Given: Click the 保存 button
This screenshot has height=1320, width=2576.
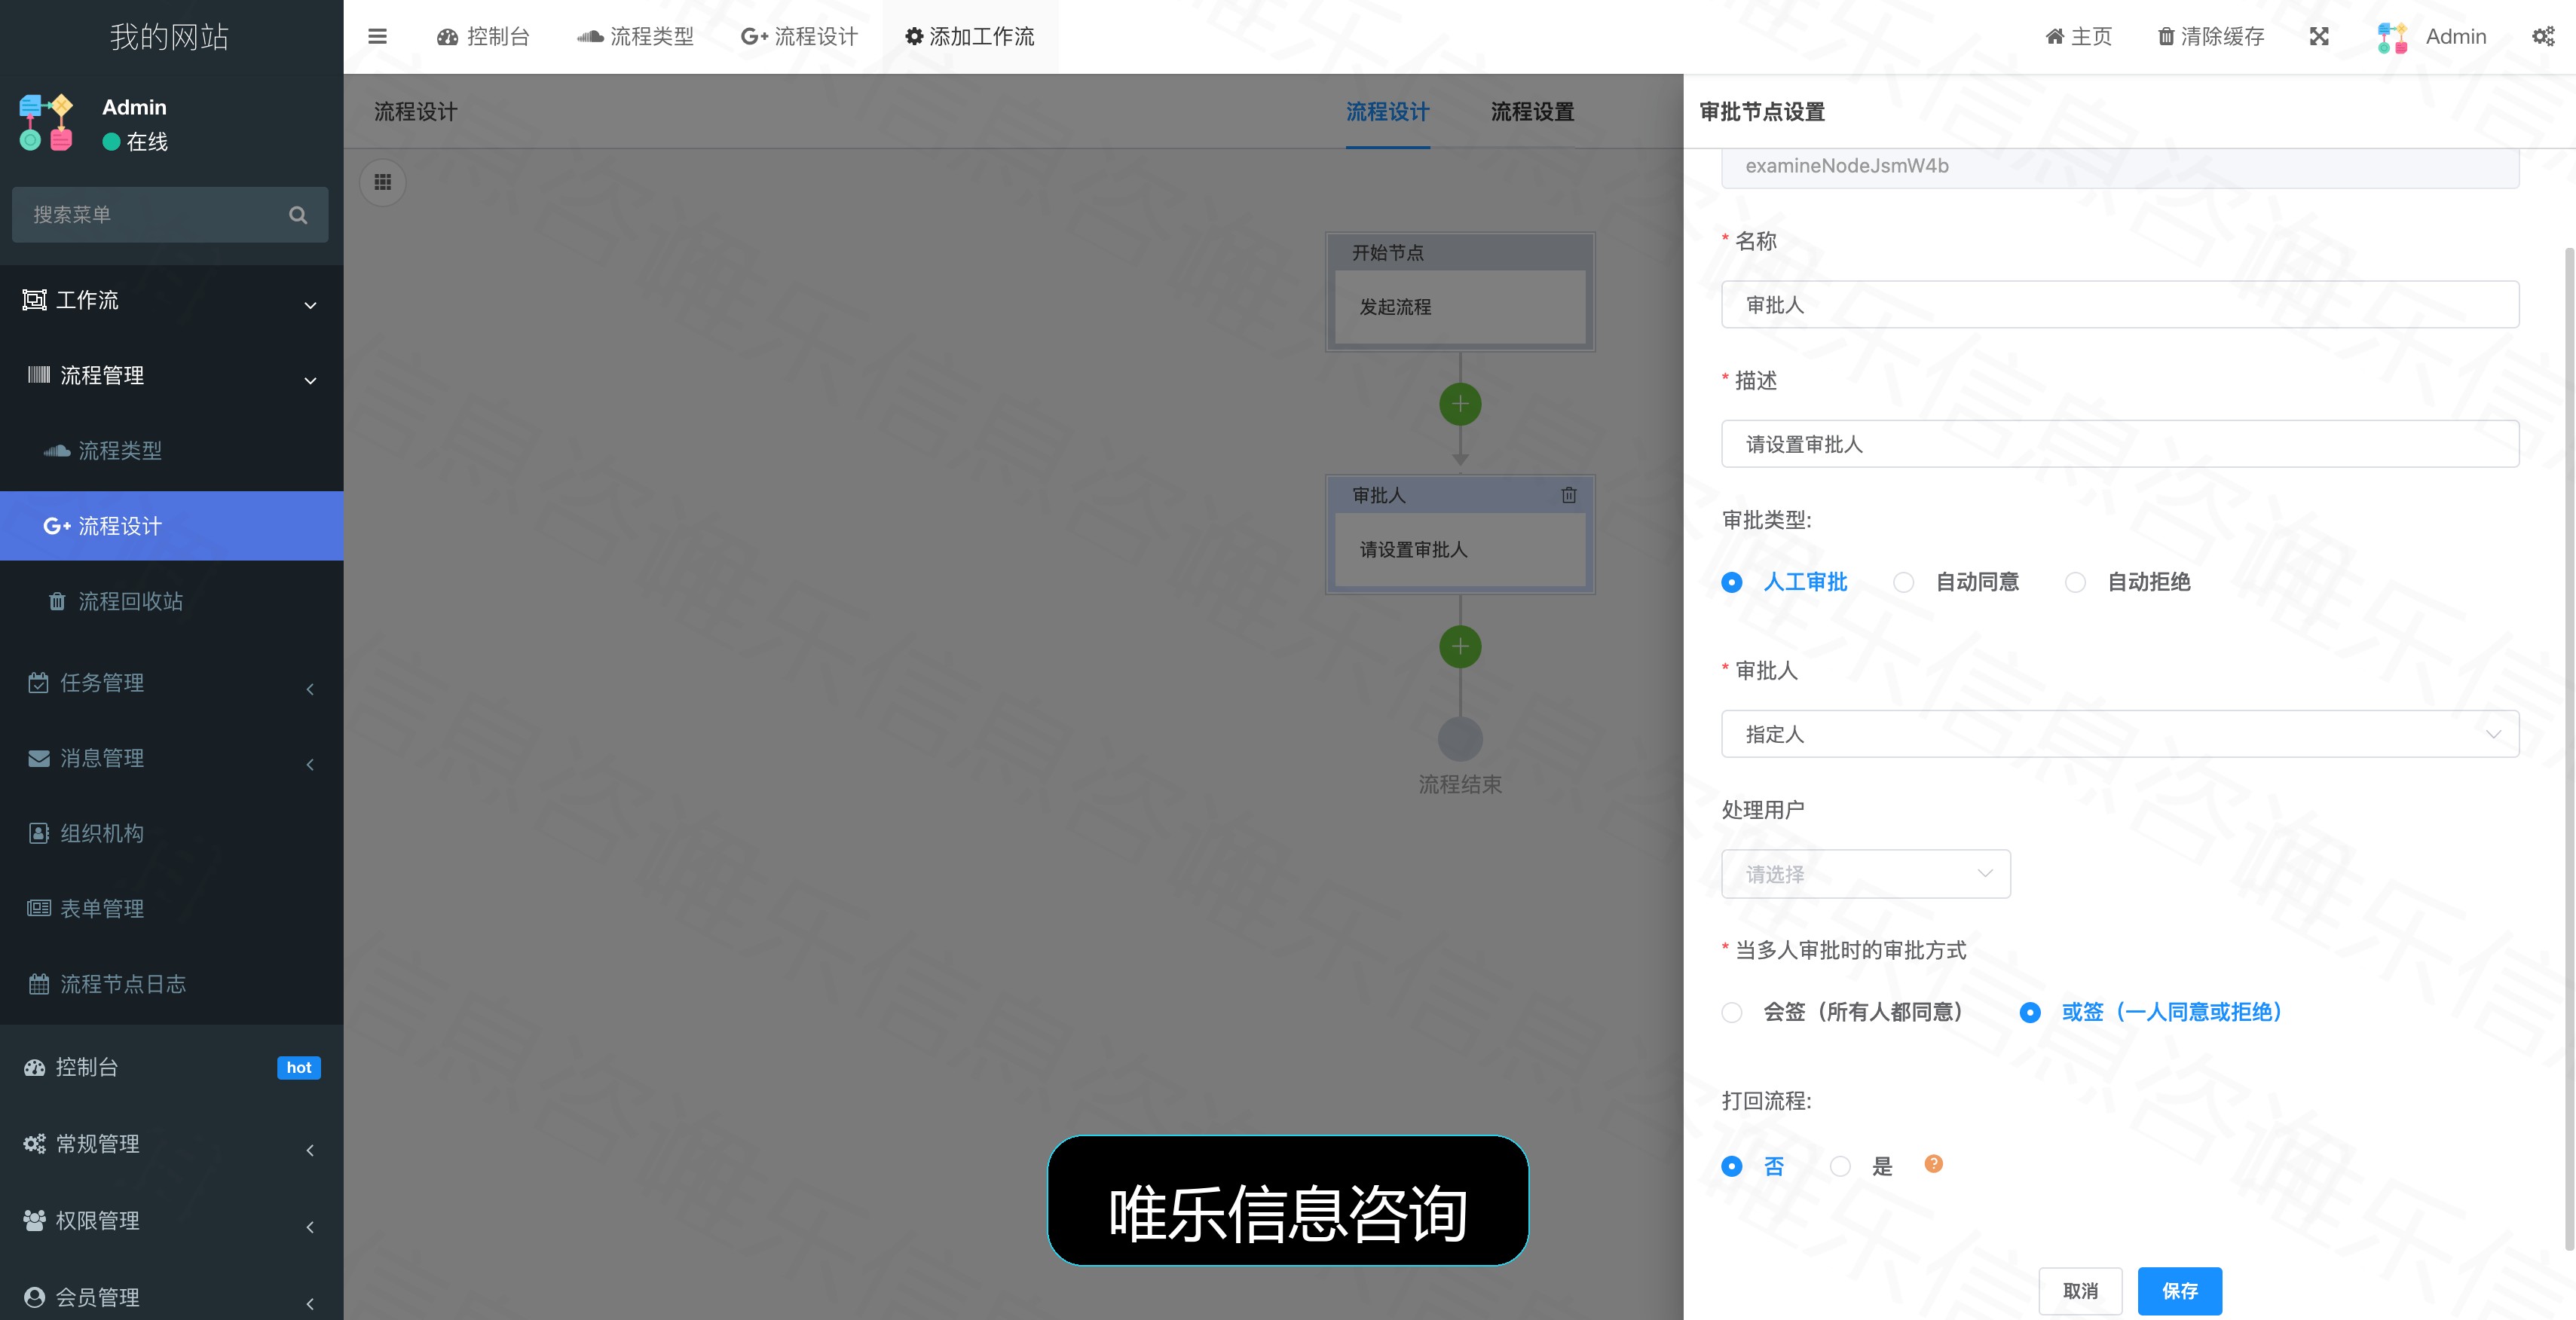Looking at the screenshot, I should (2180, 1291).
